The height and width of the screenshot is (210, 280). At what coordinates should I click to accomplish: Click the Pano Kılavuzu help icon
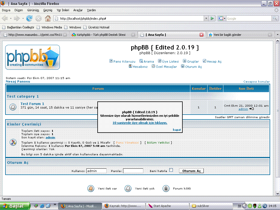coord(111,61)
